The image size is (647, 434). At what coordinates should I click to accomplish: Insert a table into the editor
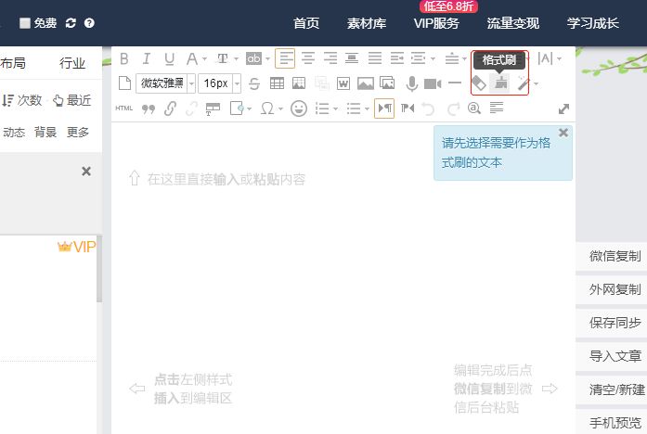277,83
